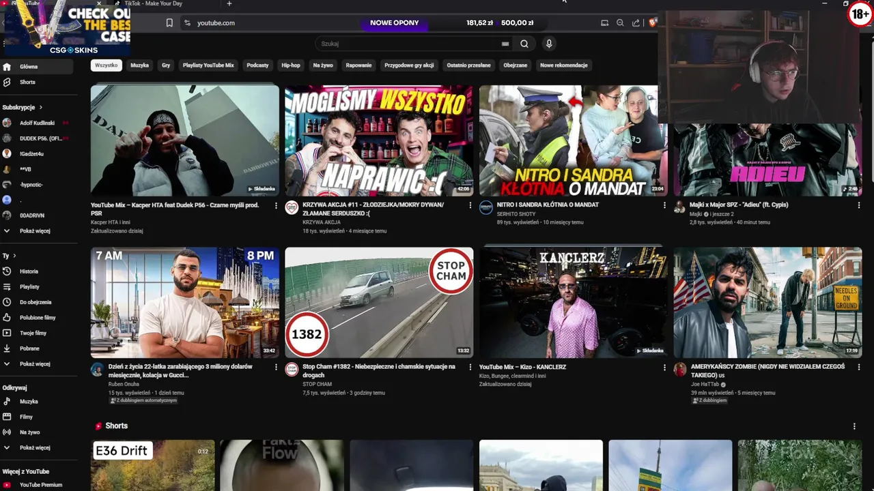
Task: Open AMERYKAŃSCY ZOMBIE video title
Action: tap(768, 371)
